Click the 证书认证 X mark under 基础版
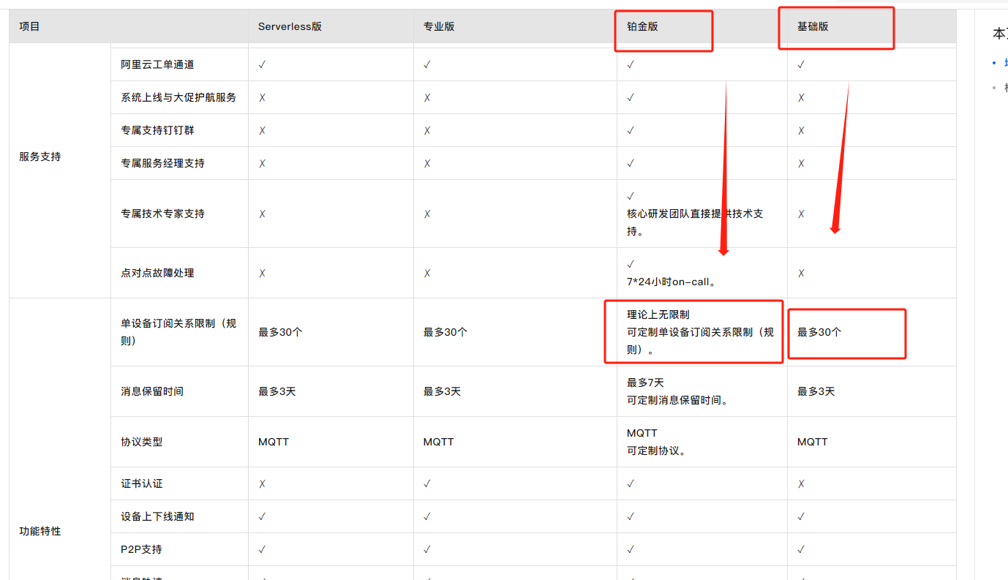1008x580 pixels. tap(801, 483)
